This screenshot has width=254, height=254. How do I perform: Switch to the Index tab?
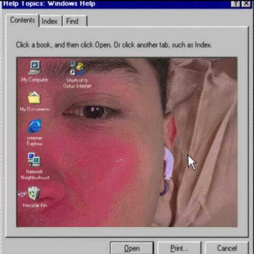click(50, 21)
